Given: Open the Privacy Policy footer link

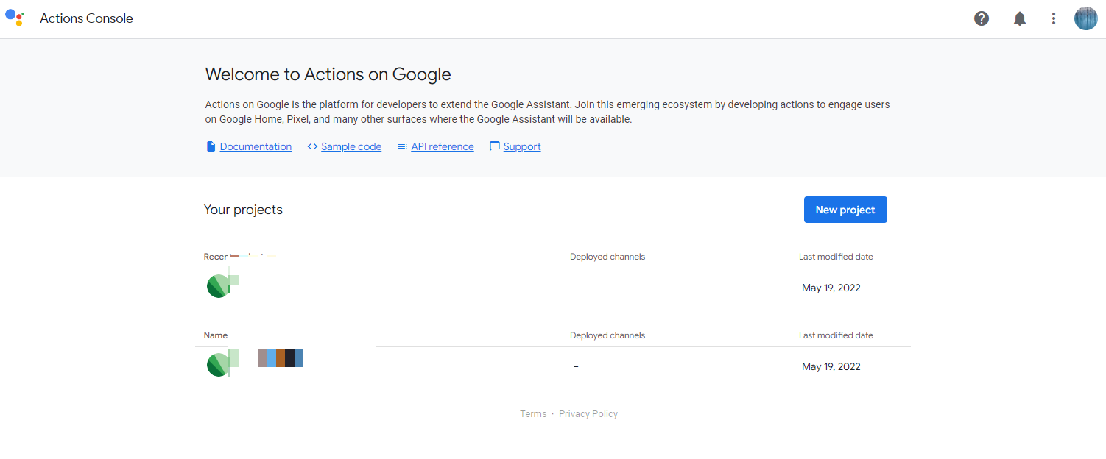Looking at the screenshot, I should 588,414.
